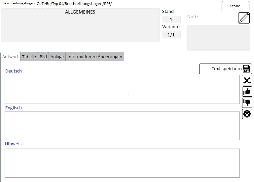Viewport: 254px width, 182px height.
Task: Select the Antwort tab
Action: [x=10, y=57]
